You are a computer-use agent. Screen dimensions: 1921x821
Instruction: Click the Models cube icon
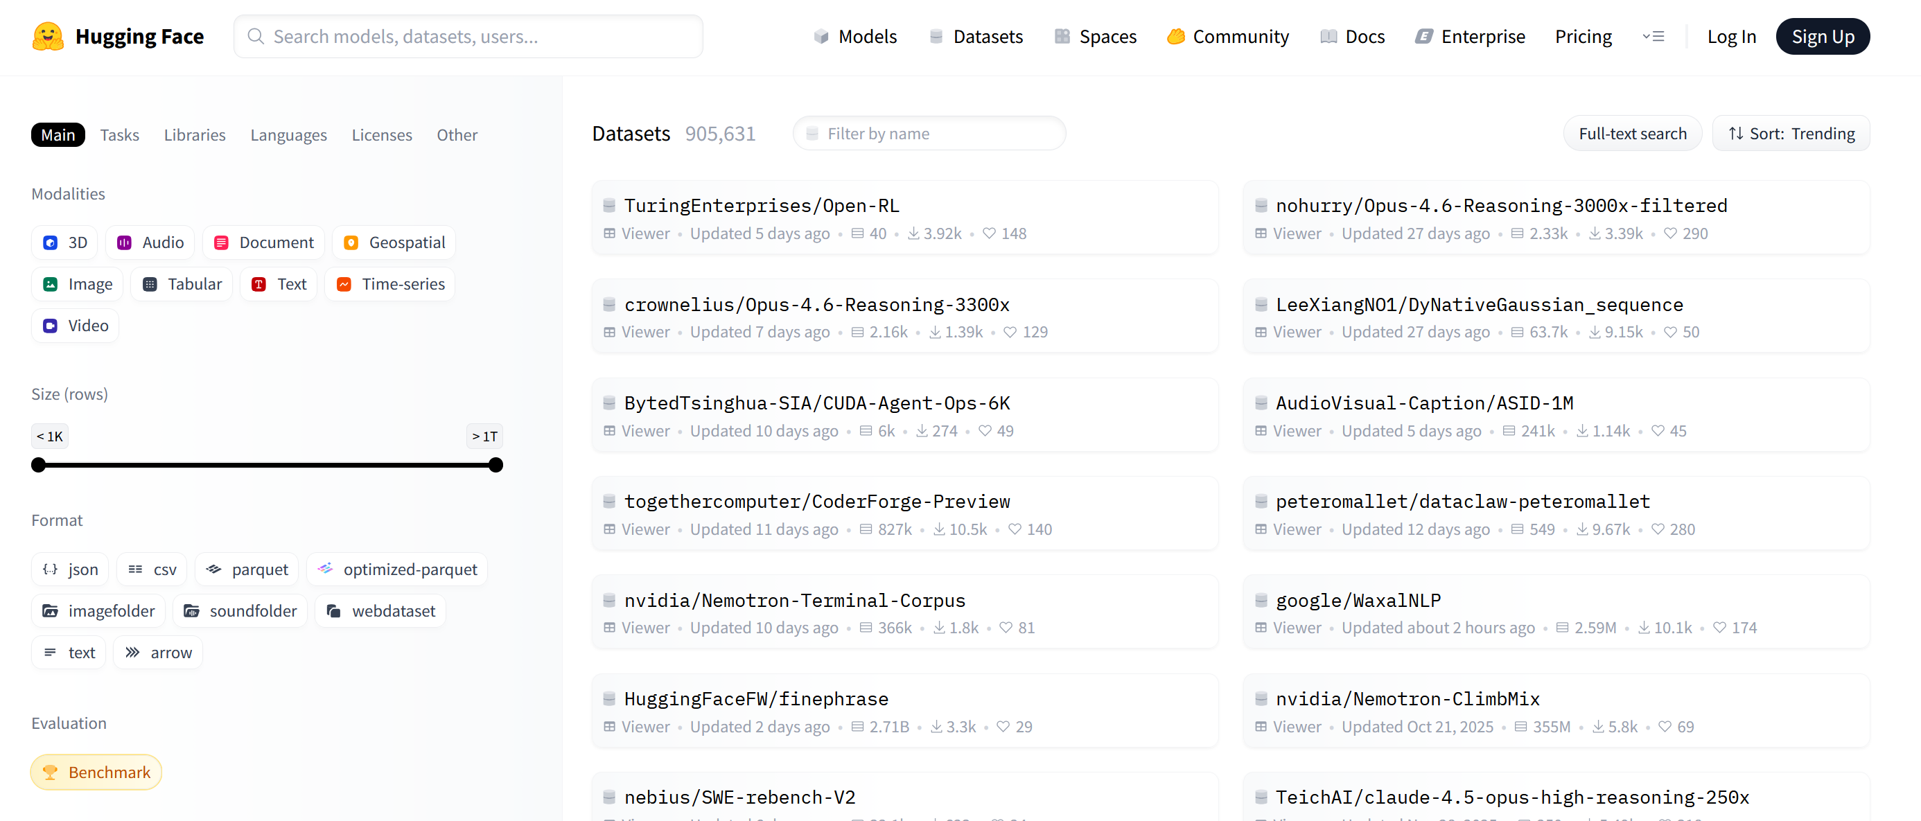pos(821,37)
